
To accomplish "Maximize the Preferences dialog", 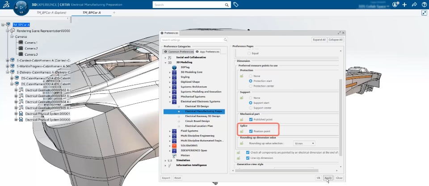I will tap(339, 32).
